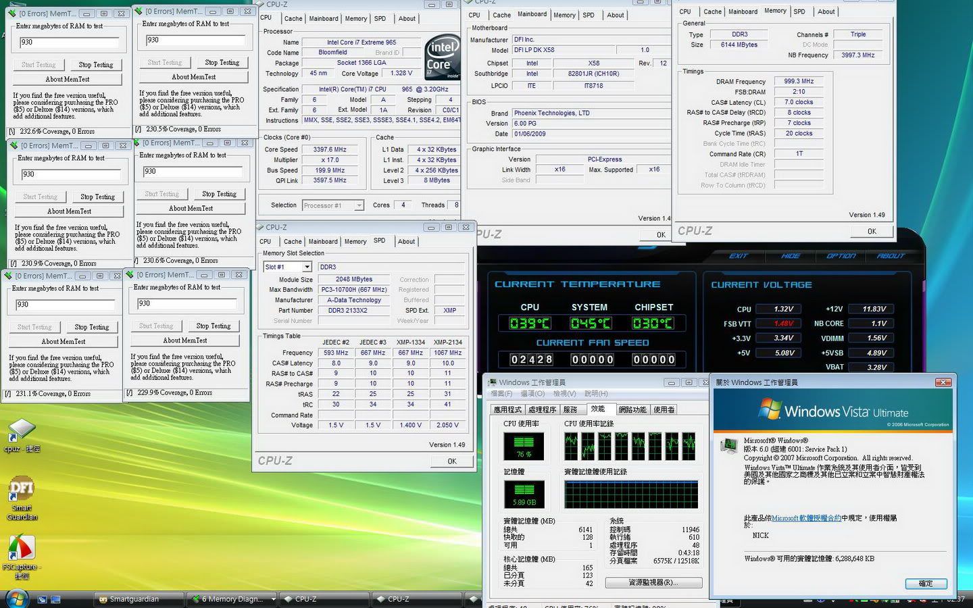The image size is (973, 608).
Task: Switch Task Manager to the 網路功能 tab
Action: 632,409
